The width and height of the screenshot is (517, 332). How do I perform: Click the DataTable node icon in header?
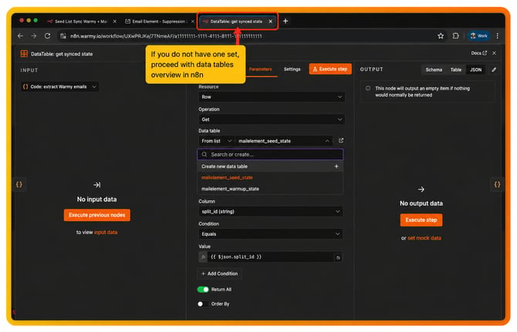coord(24,54)
